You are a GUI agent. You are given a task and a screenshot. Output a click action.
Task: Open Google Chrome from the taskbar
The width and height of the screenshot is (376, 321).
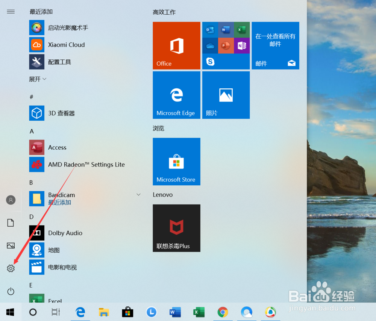[x=223, y=312]
